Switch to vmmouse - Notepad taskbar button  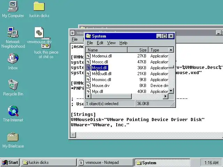click(x=106, y=162)
